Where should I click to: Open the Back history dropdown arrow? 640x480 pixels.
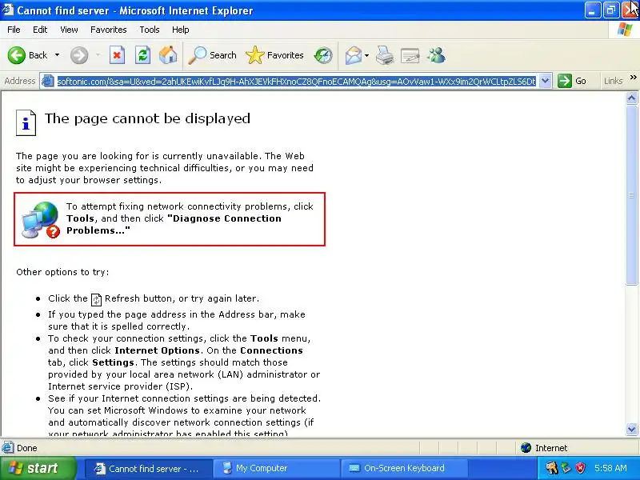click(x=57, y=55)
